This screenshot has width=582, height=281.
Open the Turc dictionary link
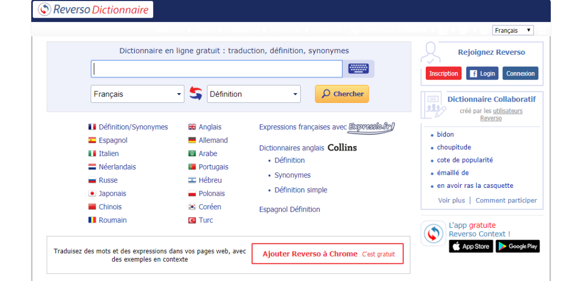[206, 220]
